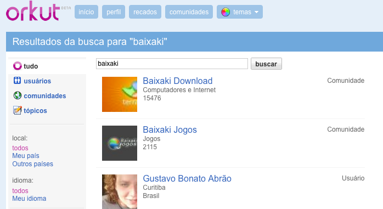Go to the início page
This screenshot has height=209, width=383.
[86, 12]
